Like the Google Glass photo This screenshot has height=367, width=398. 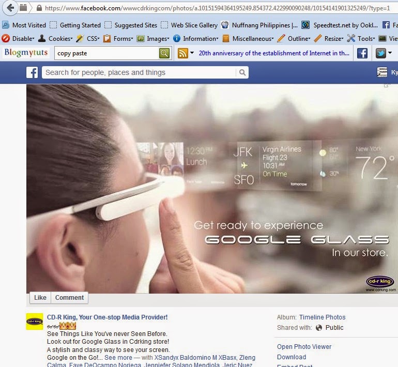(40, 297)
